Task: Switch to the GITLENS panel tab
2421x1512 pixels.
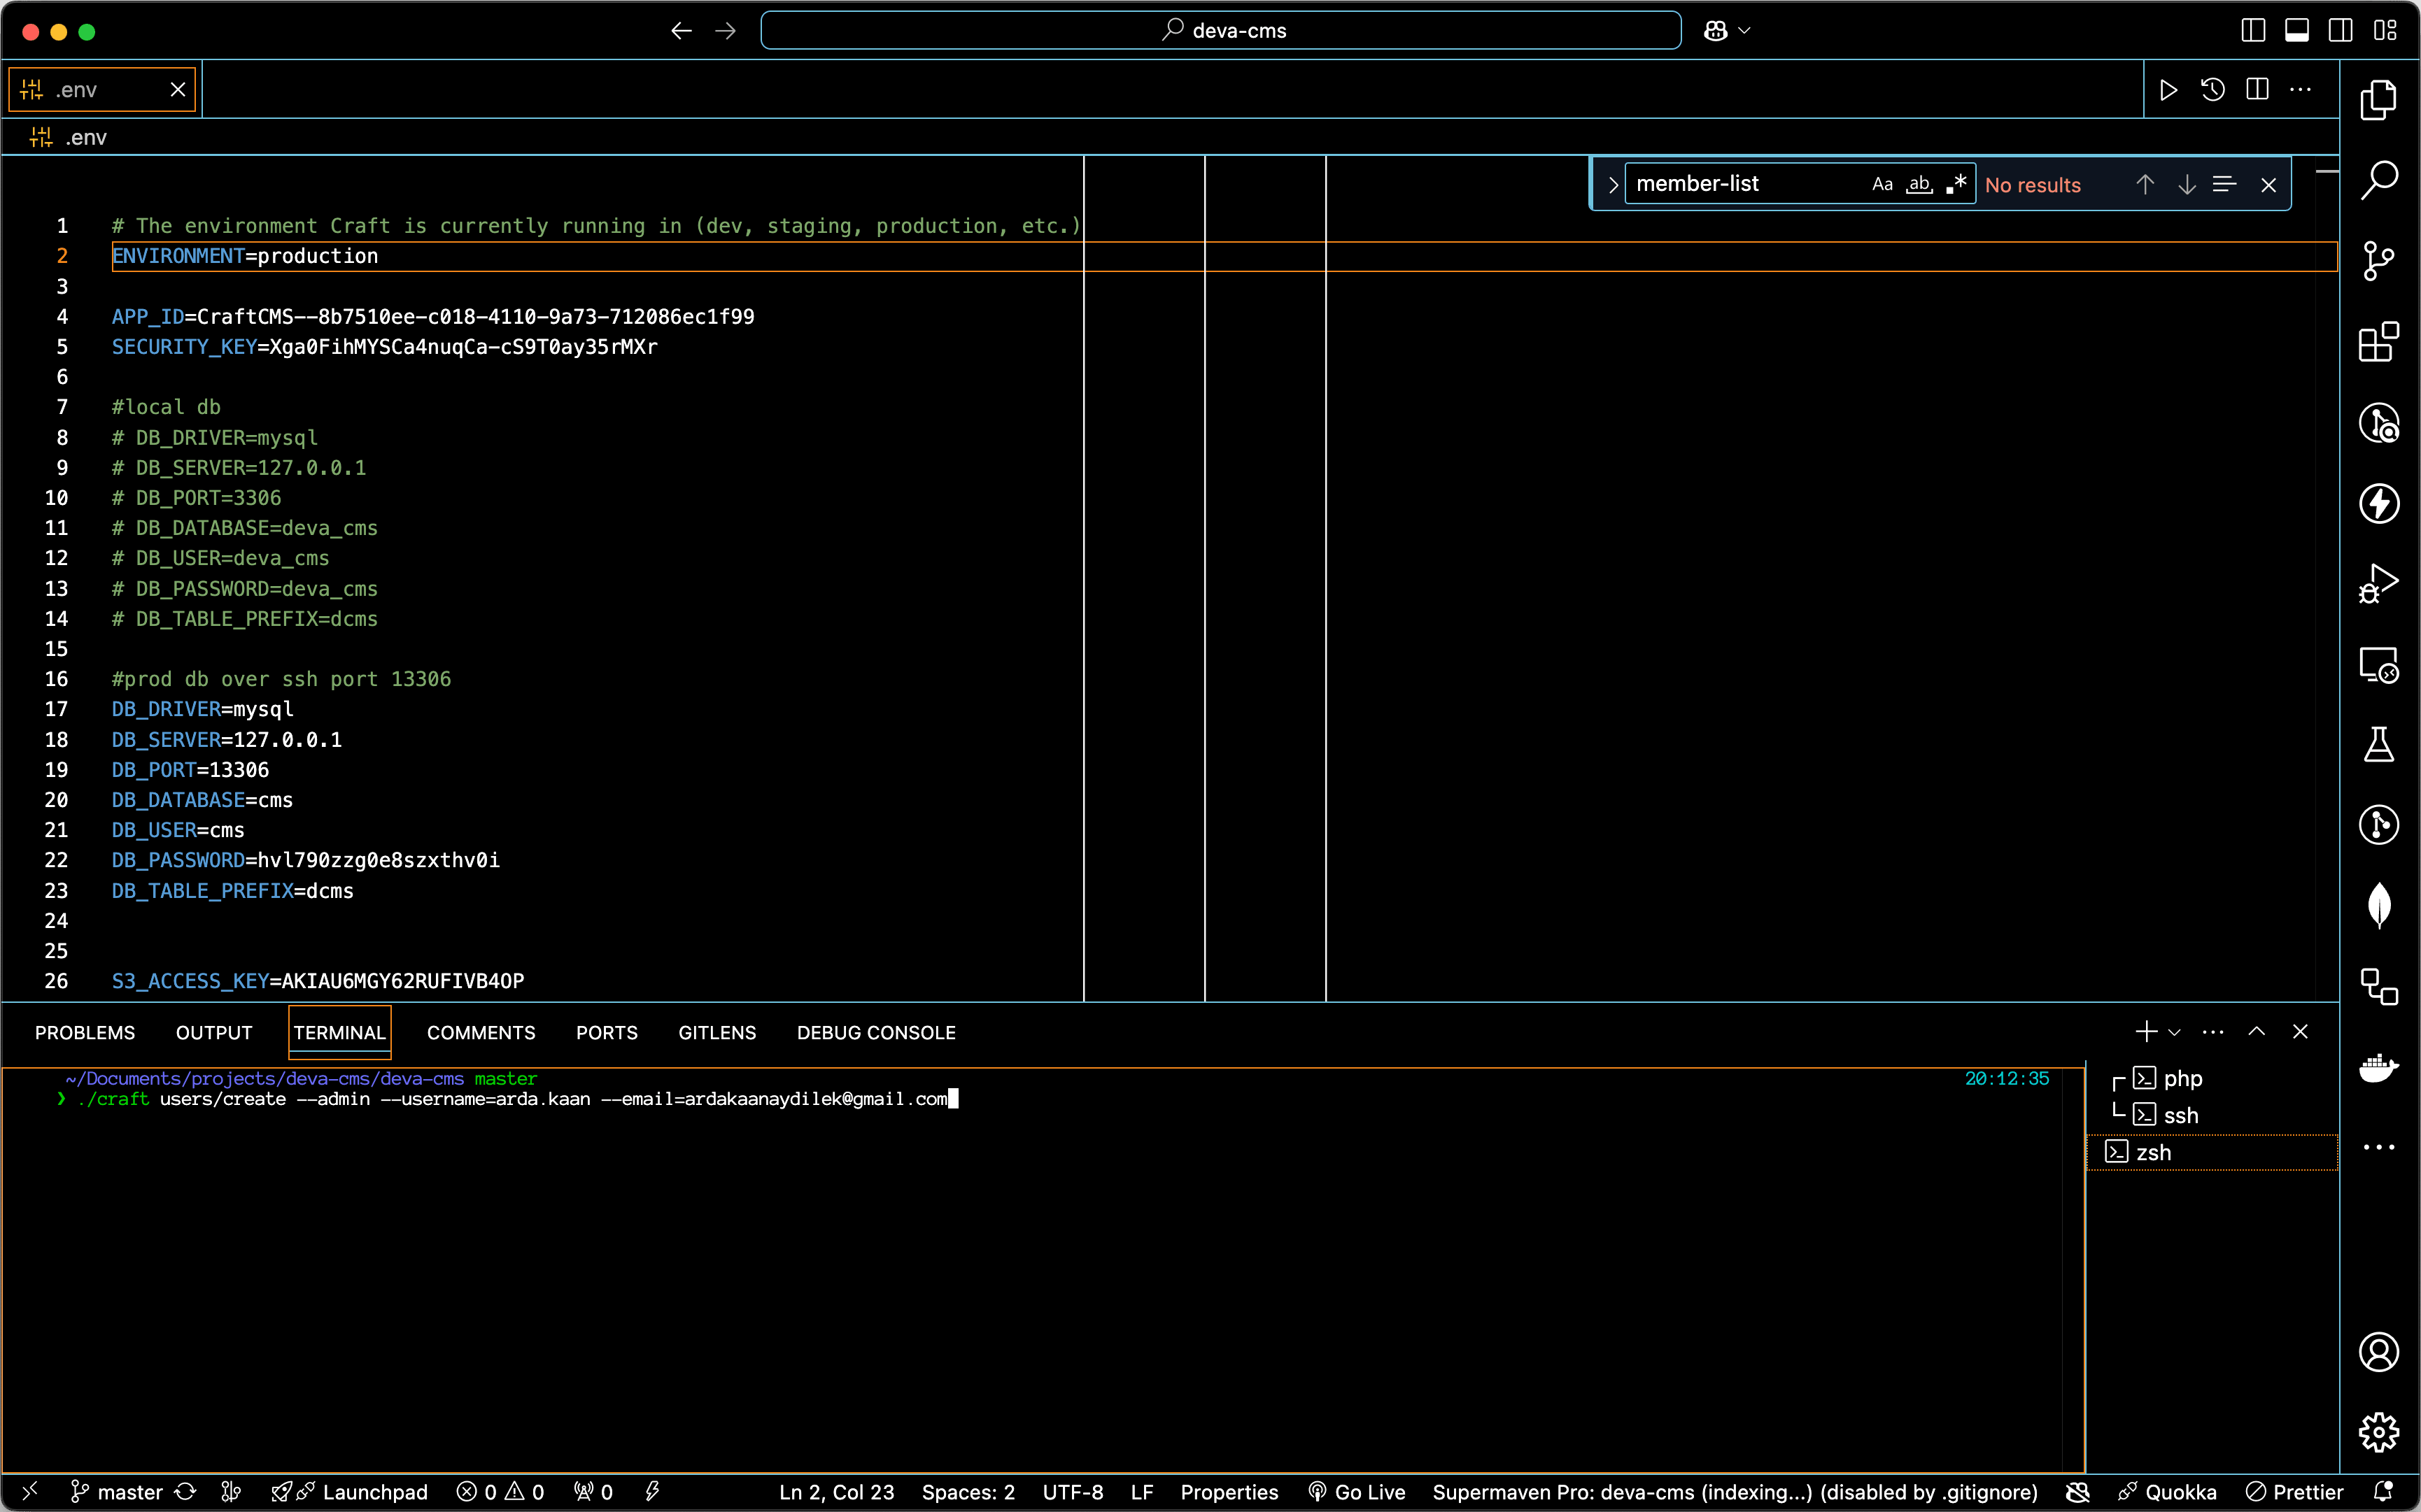Action: 717,1032
